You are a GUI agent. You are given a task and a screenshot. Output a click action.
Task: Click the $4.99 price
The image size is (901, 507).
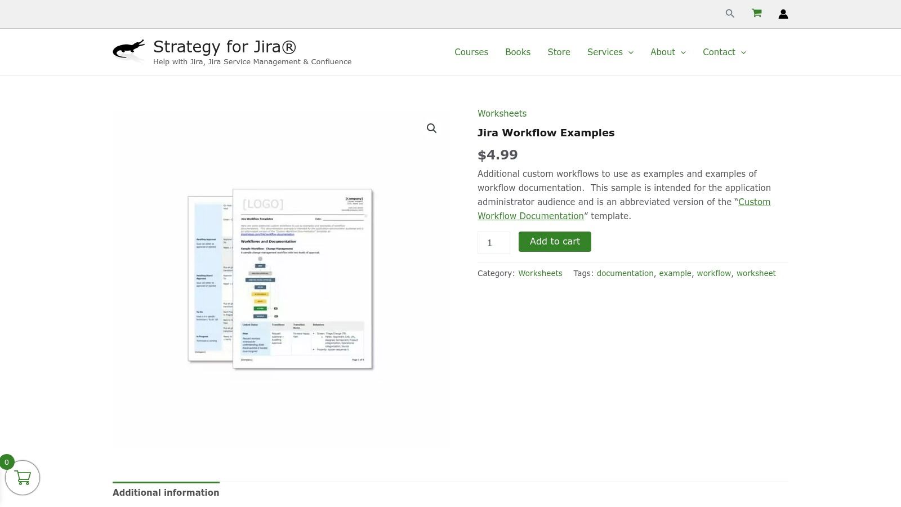pos(498,155)
